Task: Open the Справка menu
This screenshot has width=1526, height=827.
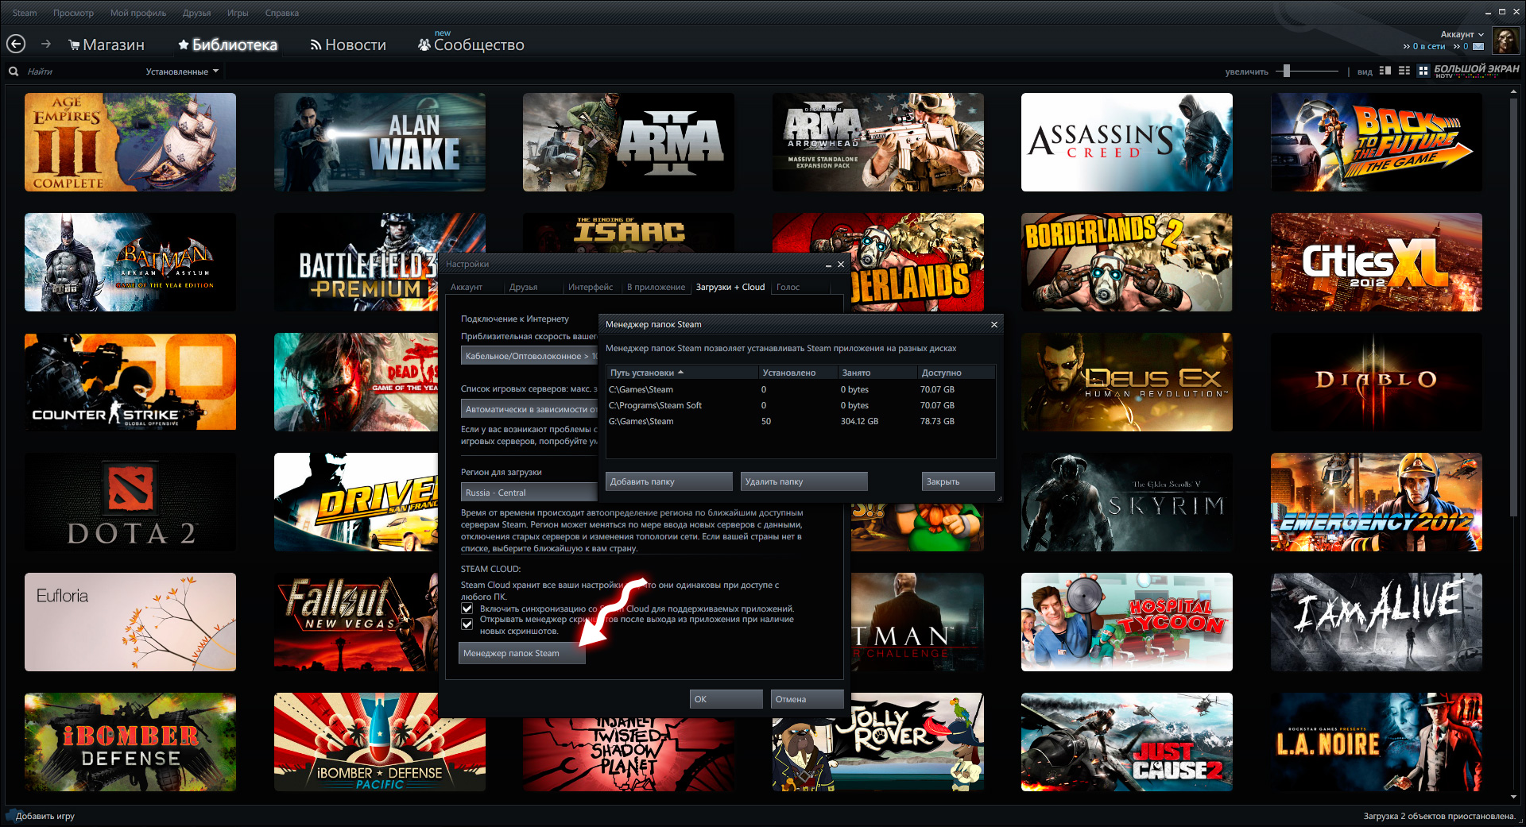Action: [282, 13]
